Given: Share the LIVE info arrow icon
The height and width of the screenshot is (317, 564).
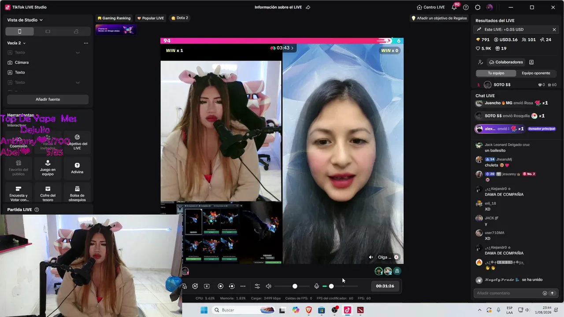Looking at the screenshot, I should 308,7.
